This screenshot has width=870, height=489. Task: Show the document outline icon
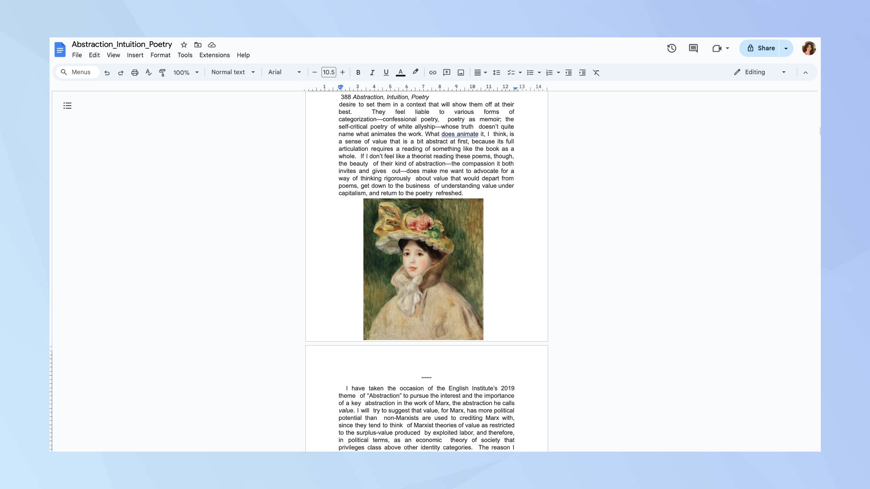coord(67,106)
